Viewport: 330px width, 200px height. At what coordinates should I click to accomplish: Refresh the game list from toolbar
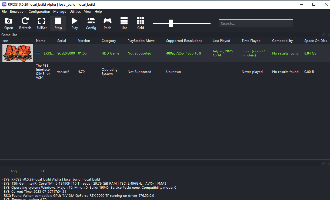[25, 21]
